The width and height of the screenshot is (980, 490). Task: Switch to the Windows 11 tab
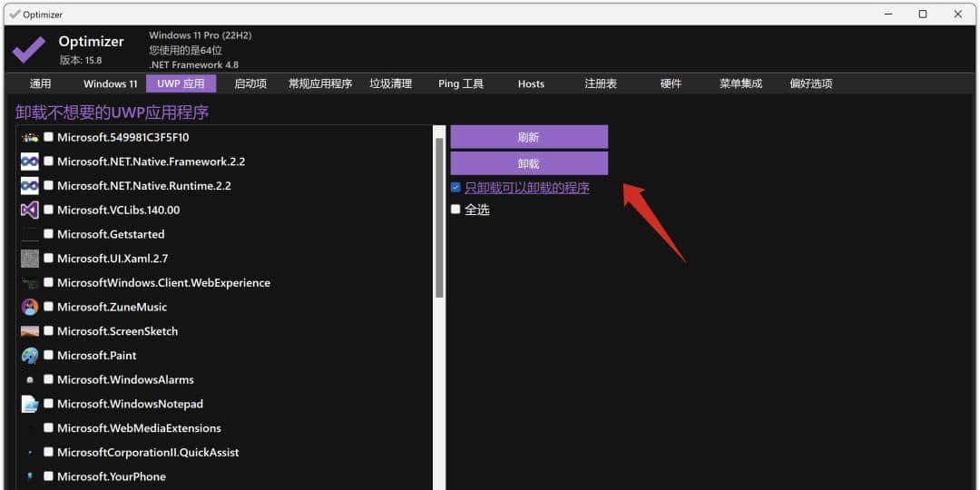[x=110, y=83]
